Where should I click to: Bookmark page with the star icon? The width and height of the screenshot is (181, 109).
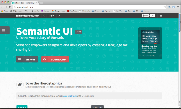165,7
